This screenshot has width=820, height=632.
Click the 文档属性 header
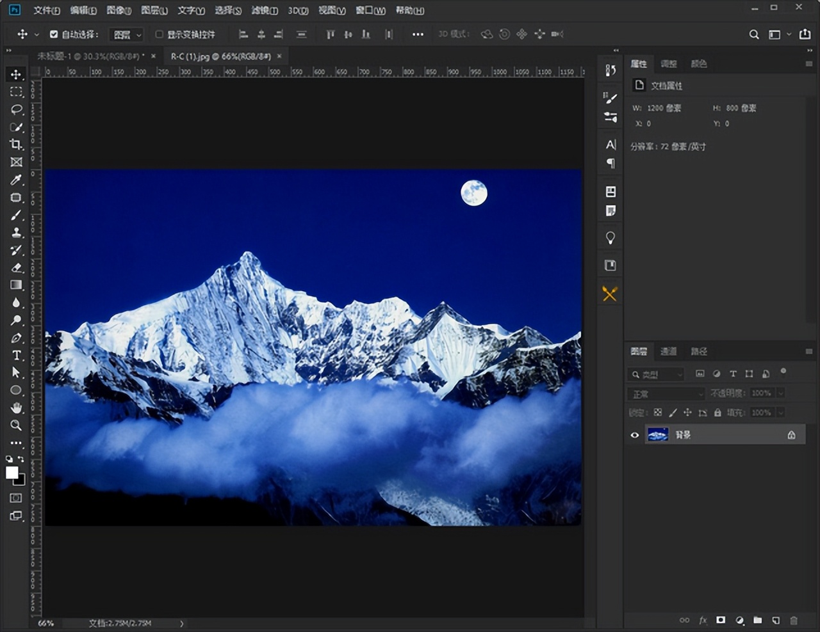point(666,86)
